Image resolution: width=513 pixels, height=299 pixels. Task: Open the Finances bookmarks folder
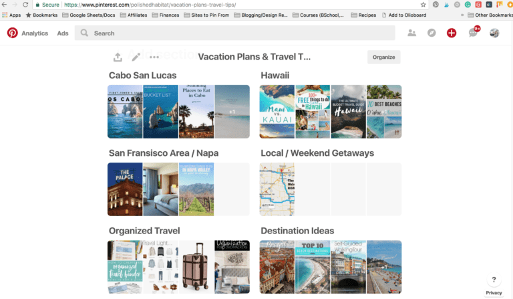(166, 15)
